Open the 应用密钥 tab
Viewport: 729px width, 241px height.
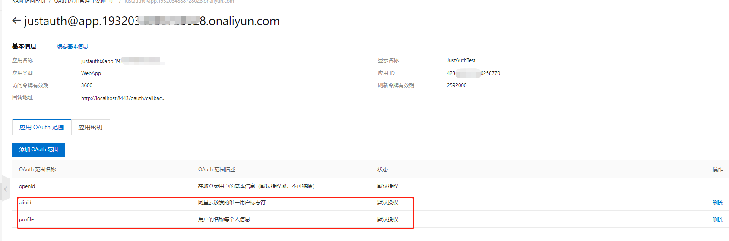tap(90, 127)
